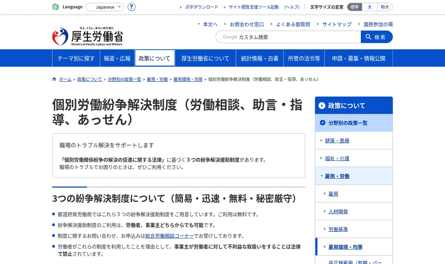Image resolution: width=445 pixels, height=264 pixels.
Task: Open sidebar 雇用 link
Action: click(333, 194)
